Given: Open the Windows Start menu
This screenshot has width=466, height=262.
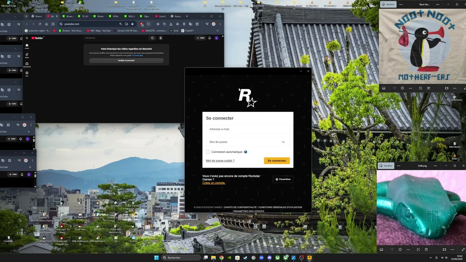Looking at the screenshot, I should pos(156,258).
